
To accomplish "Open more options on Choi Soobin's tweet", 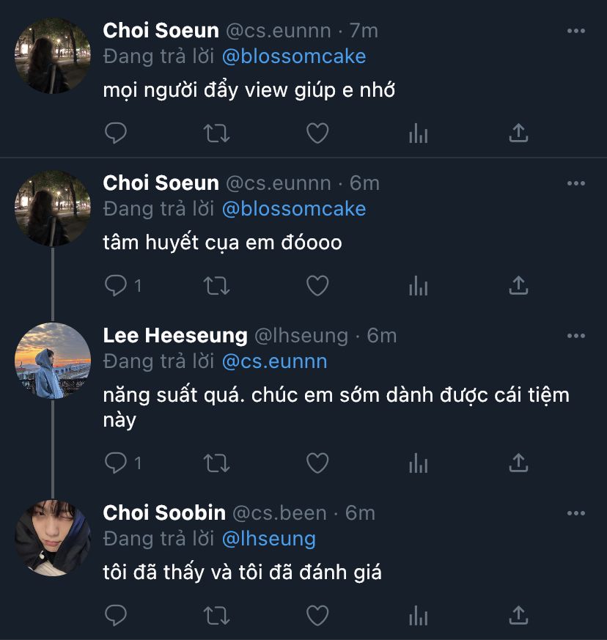I will point(576,513).
